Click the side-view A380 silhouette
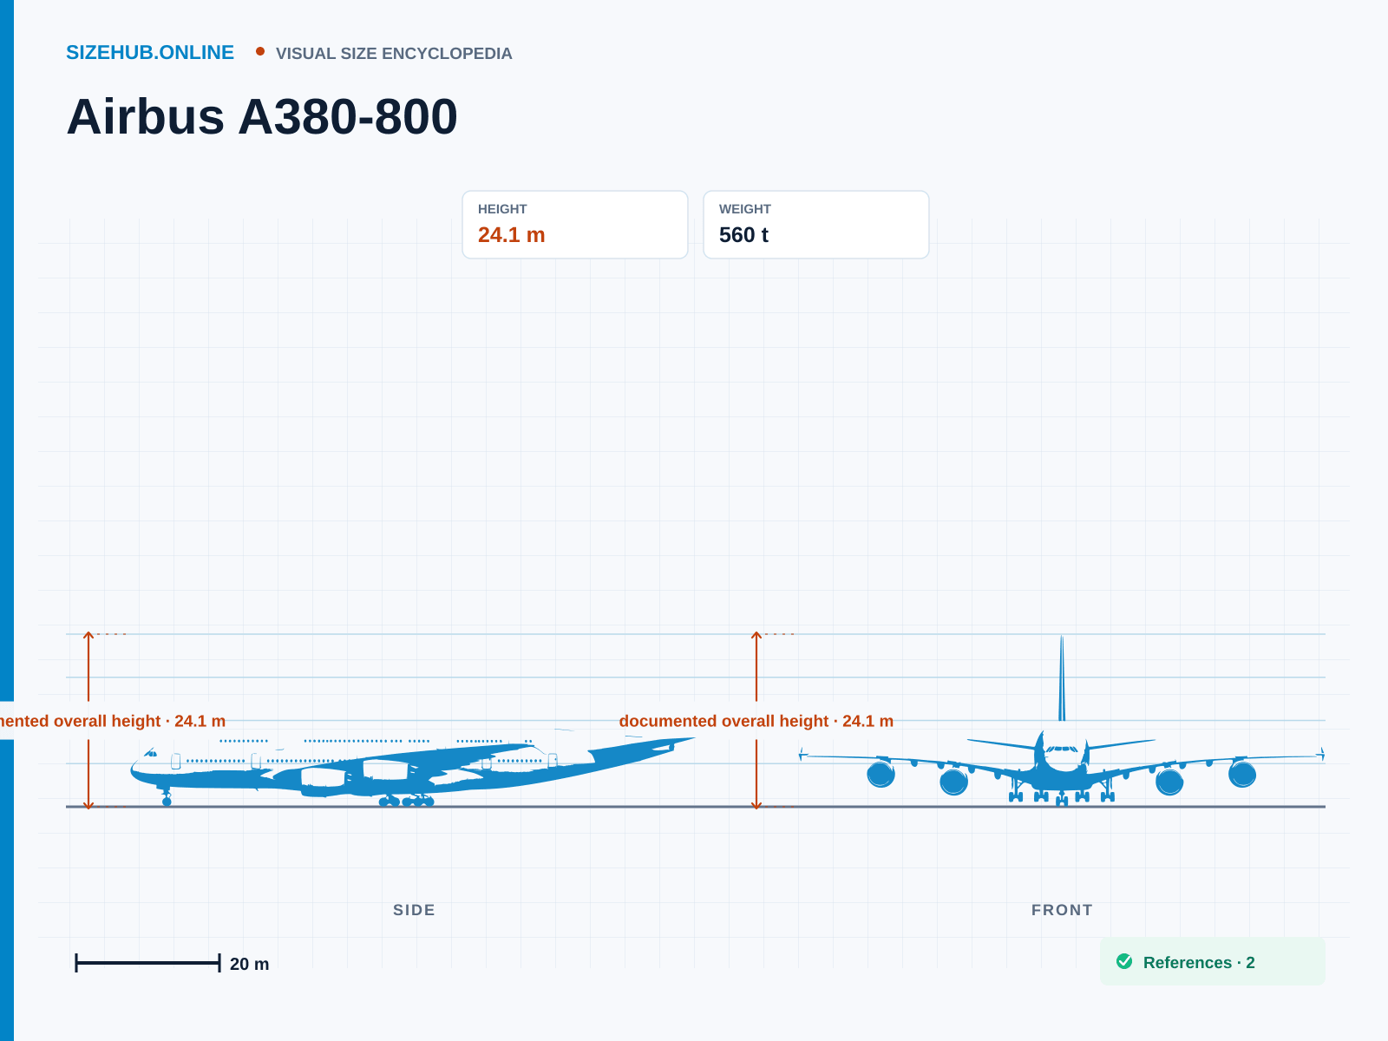 tap(413, 768)
